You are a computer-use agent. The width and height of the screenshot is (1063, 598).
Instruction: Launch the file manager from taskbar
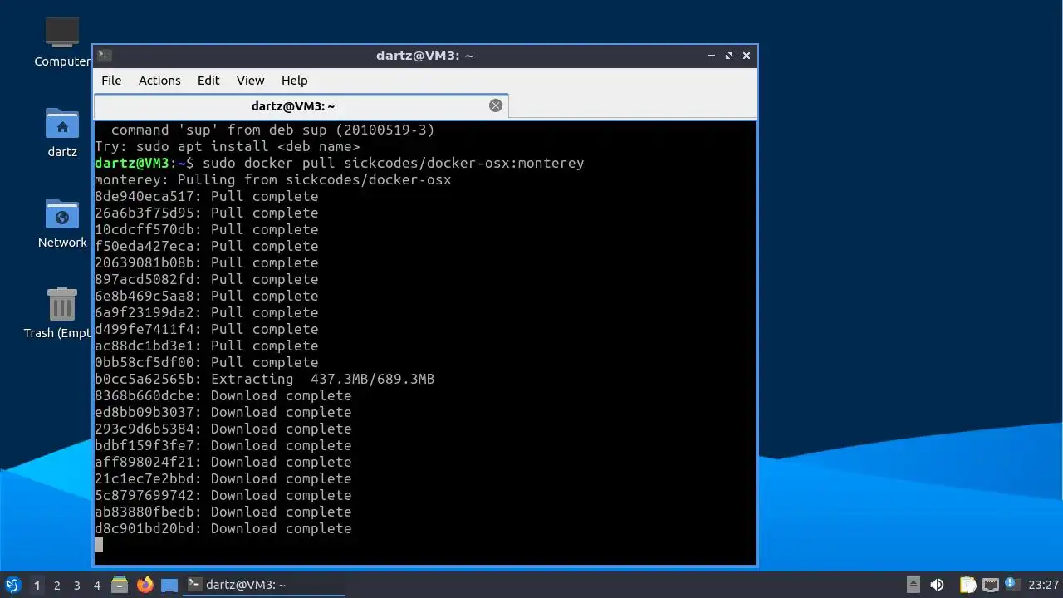click(x=120, y=585)
